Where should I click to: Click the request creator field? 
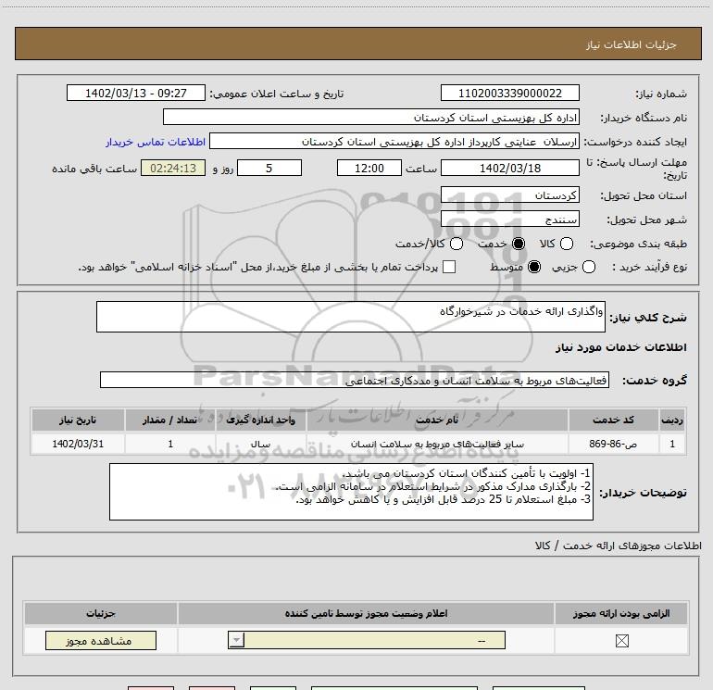394,141
